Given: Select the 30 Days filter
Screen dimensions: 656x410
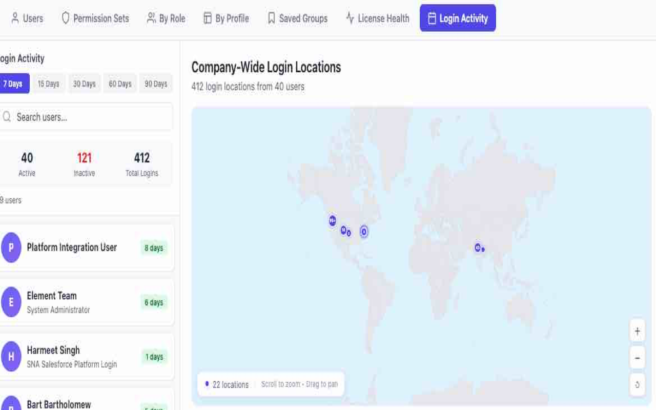Looking at the screenshot, I should (x=84, y=83).
